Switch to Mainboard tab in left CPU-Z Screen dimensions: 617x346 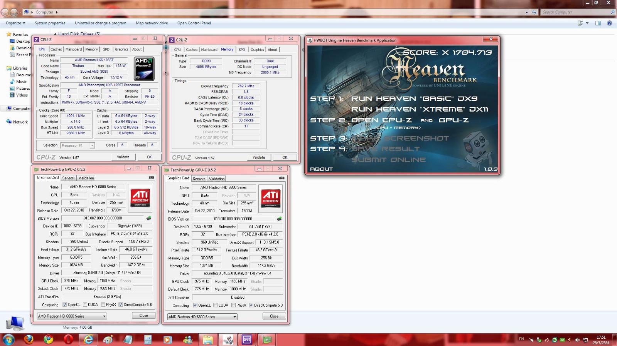coord(73,49)
